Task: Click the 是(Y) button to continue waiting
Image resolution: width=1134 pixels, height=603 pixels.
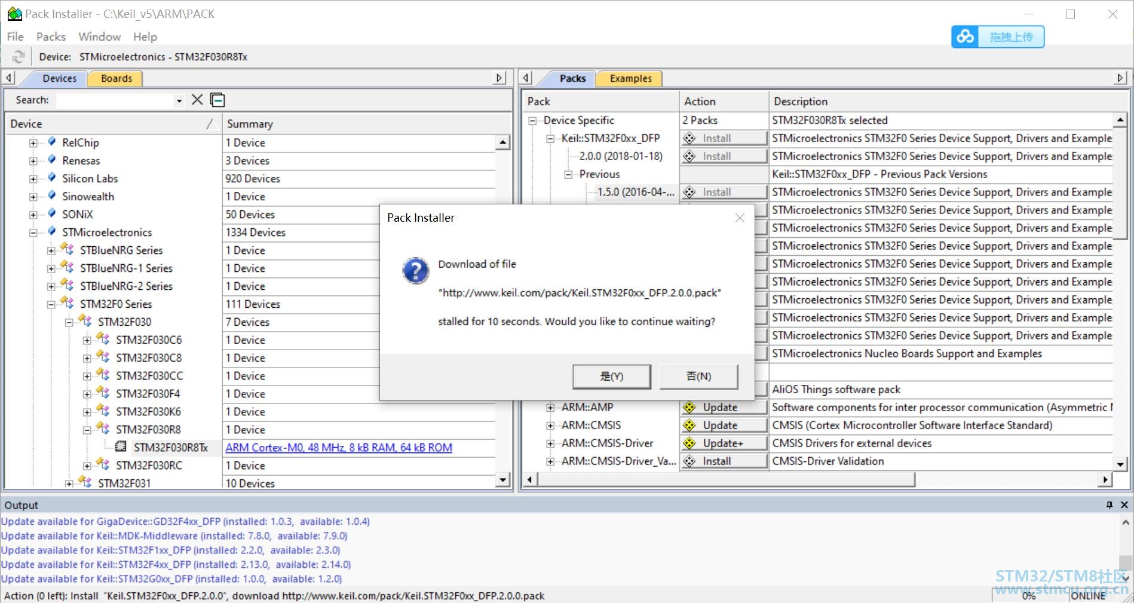Action: pyautogui.click(x=611, y=377)
